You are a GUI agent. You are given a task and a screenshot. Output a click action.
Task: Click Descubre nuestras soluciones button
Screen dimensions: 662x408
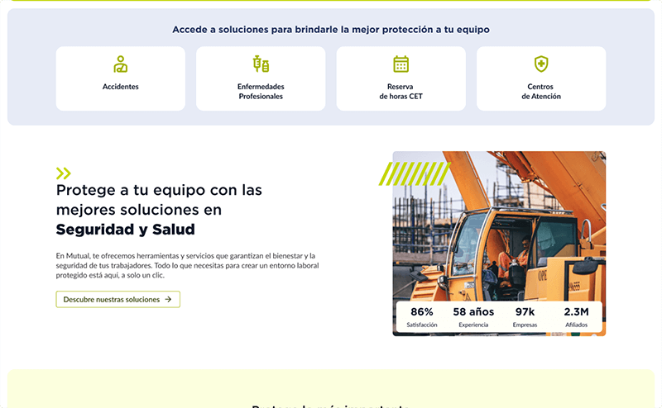(x=118, y=299)
